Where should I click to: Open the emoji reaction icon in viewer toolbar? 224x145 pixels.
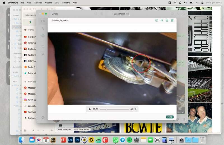click(157, 20)
